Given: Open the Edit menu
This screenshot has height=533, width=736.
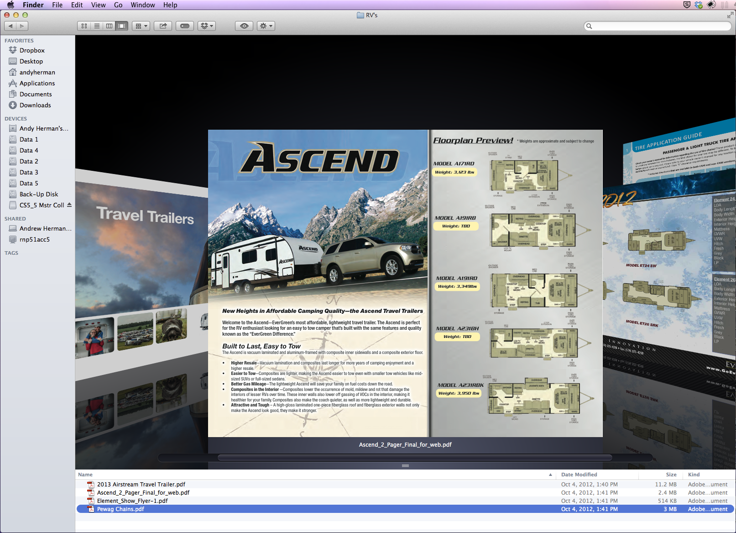Looking at the screenshot, I should pos(77,5).
